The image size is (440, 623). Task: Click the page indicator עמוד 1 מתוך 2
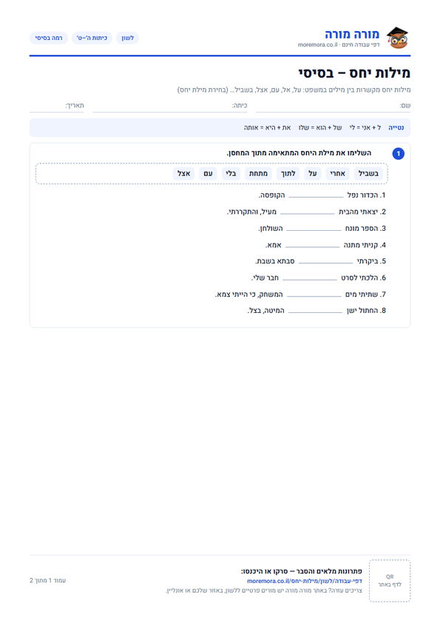47,581
